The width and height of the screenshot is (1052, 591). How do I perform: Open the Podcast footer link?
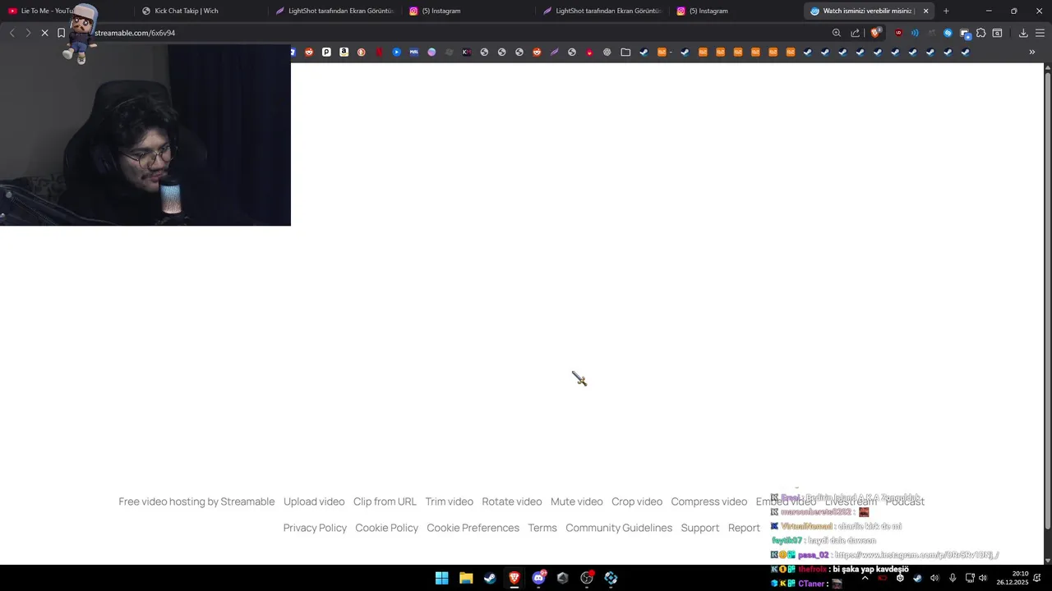coord(905,502)
